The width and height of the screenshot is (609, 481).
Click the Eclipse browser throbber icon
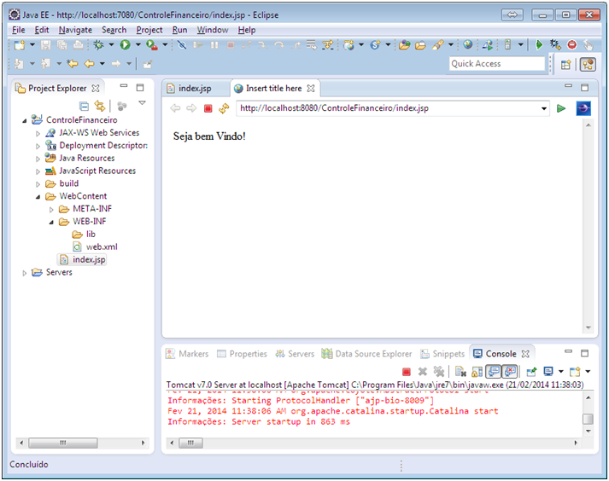click(x=583, y=108)
